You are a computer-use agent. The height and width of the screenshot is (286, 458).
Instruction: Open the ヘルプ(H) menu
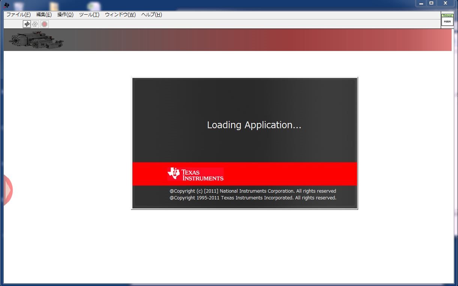pyautogui.click(x=152, y=15)
